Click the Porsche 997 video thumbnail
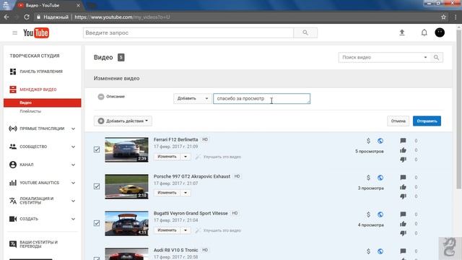 (127, 186)
